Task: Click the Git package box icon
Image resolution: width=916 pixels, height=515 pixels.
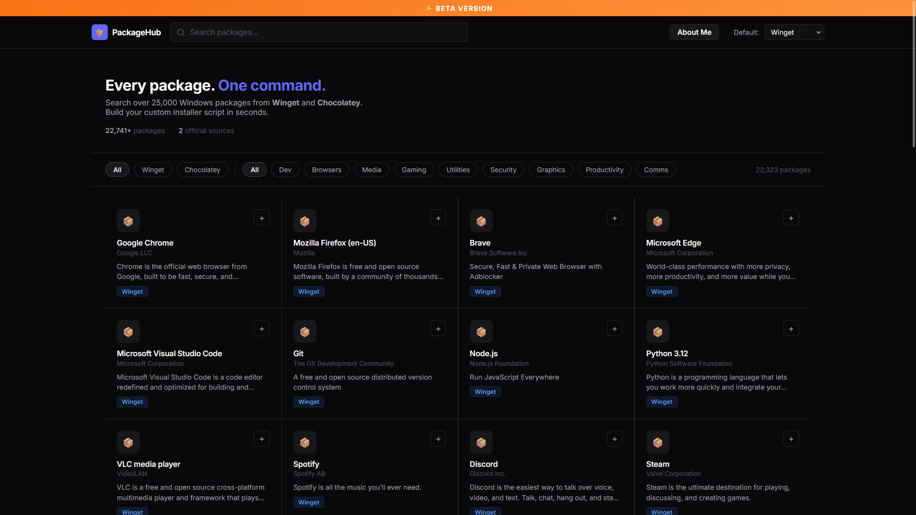Action: (305, 331)
